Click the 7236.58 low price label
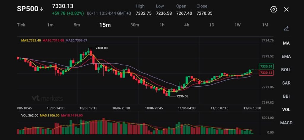 (182, 96)
